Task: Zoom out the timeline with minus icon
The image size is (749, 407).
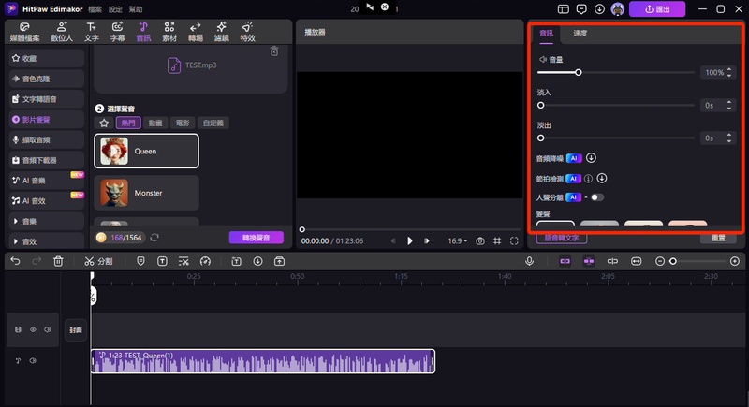Action: click(660, 261)
